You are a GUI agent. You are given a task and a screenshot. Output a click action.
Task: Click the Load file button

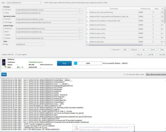[x=151, y=55]
